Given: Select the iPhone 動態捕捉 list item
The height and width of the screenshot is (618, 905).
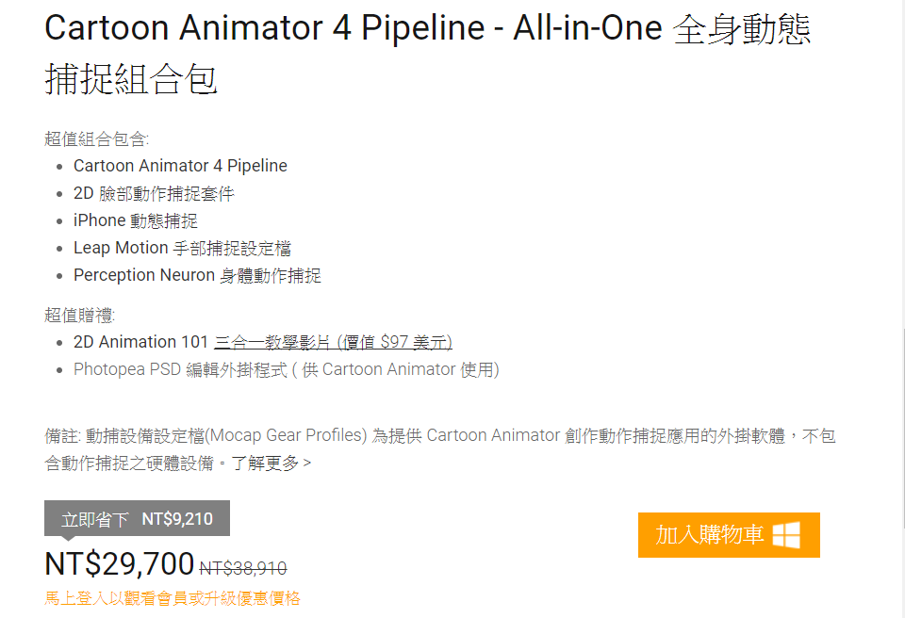Looking at the screenshot, I should pyautogui.click(x=136, y=220).
